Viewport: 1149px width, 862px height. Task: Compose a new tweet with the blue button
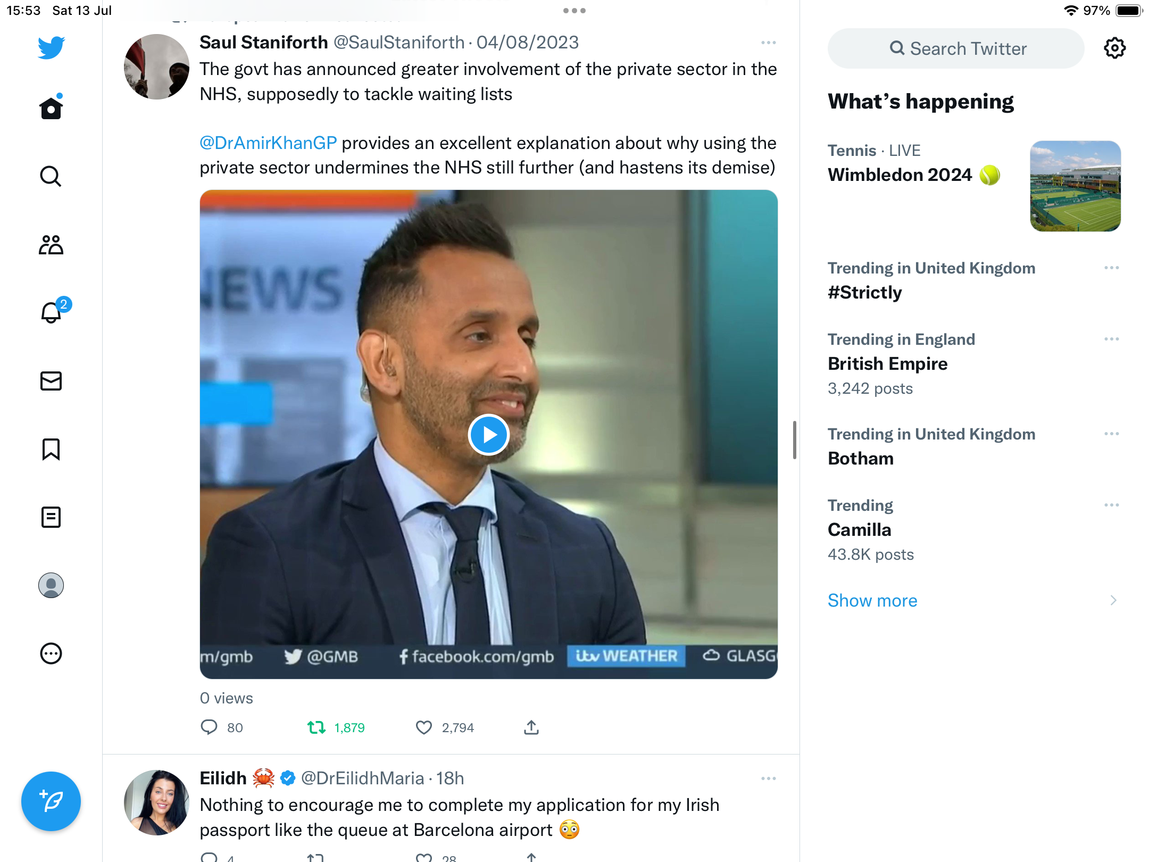point(51,801)
